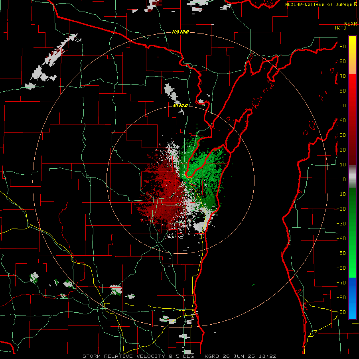The height and width of the screenshot is (359, 359).
Task: Click the 70 value on the velocity scale
Action: [x=343, y=76]
